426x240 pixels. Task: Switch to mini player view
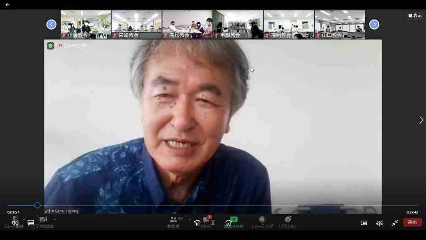pos(364,223)
